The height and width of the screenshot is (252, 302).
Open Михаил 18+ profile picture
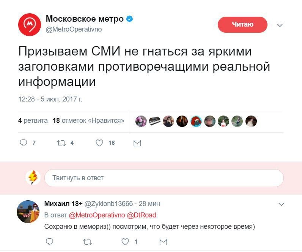point(28,212)
